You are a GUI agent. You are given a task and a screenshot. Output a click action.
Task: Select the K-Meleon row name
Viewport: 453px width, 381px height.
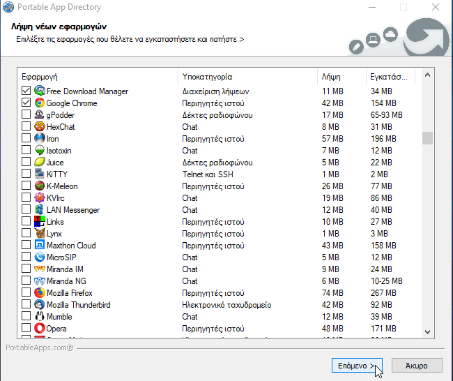point(62,186)
